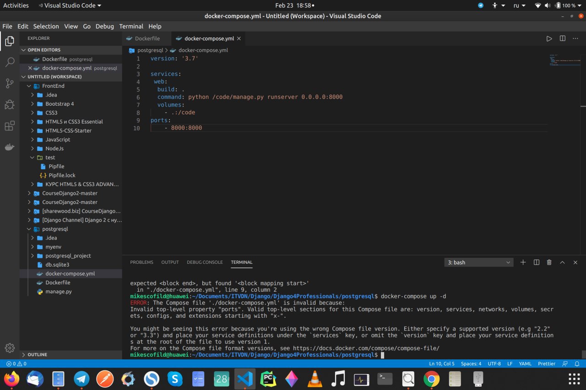This screenshot has width=586, height=390.
Task: Open the Debug view bug icon
Action: click(10, 105)
